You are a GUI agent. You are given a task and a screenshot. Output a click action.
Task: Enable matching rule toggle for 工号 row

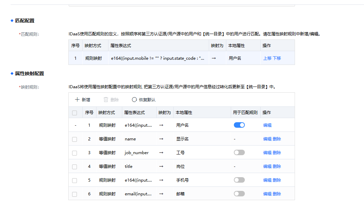point(239,153)
